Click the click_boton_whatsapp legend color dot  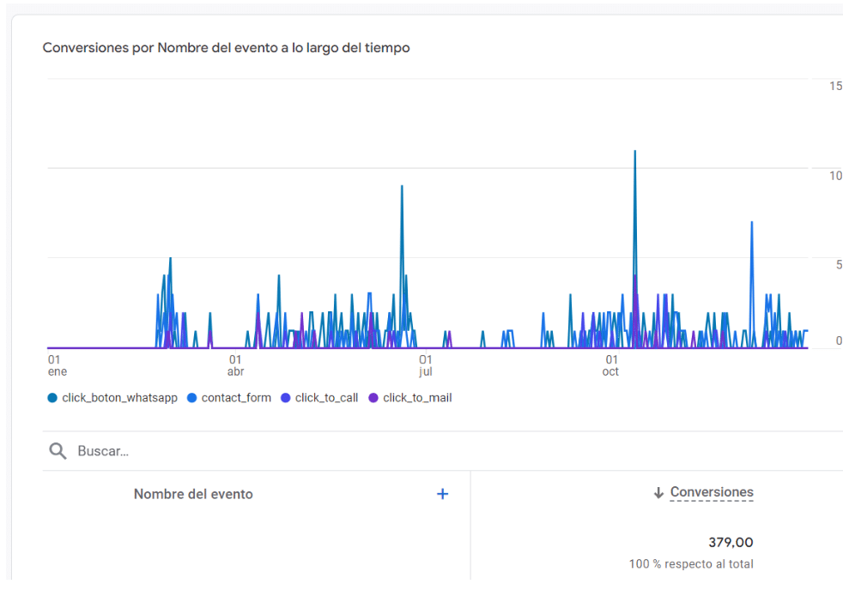pyautogui.click(x=53, y=398)
